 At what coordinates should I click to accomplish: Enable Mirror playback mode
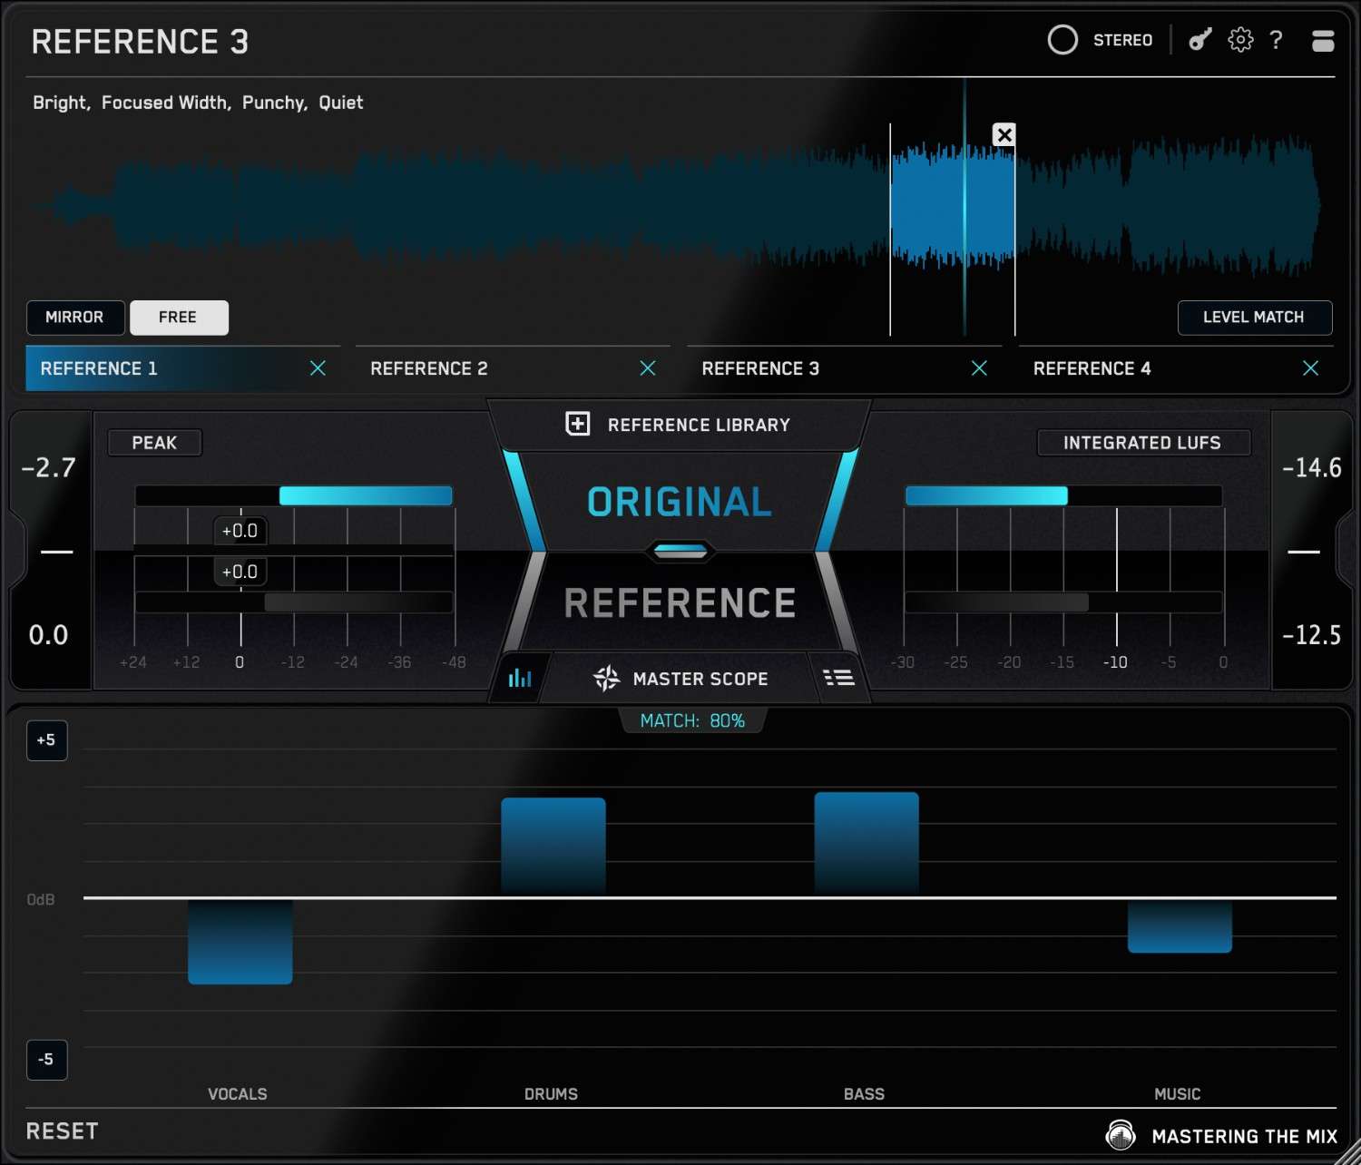pos(75,318)
